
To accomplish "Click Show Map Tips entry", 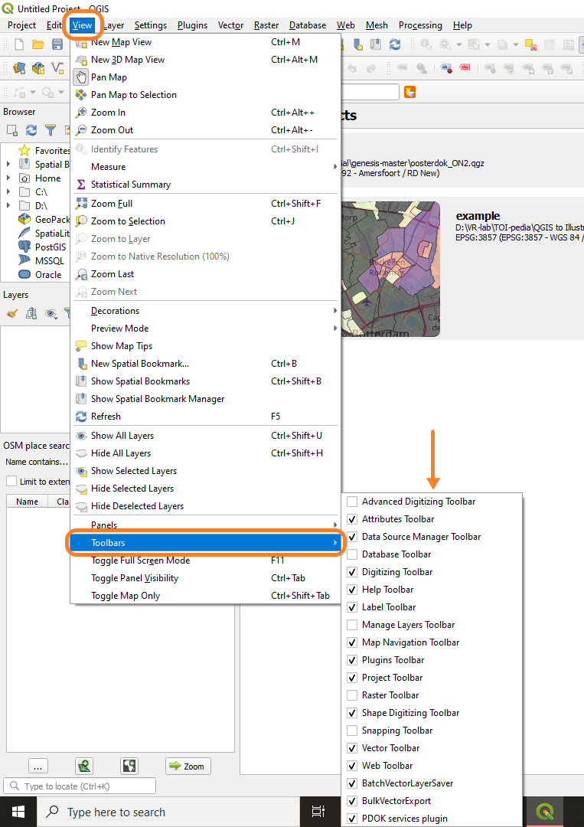I will 205,346.
